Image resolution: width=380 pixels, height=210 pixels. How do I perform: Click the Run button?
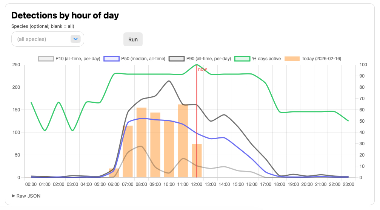point(133,39)
